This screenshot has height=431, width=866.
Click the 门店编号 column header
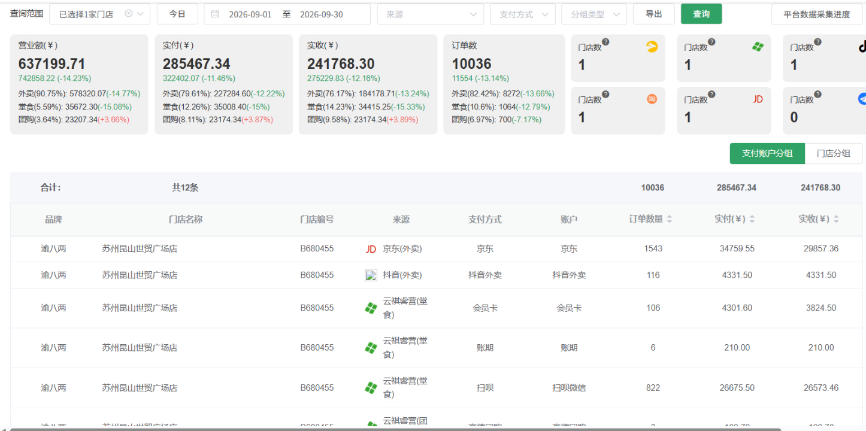tap(317, 220)
